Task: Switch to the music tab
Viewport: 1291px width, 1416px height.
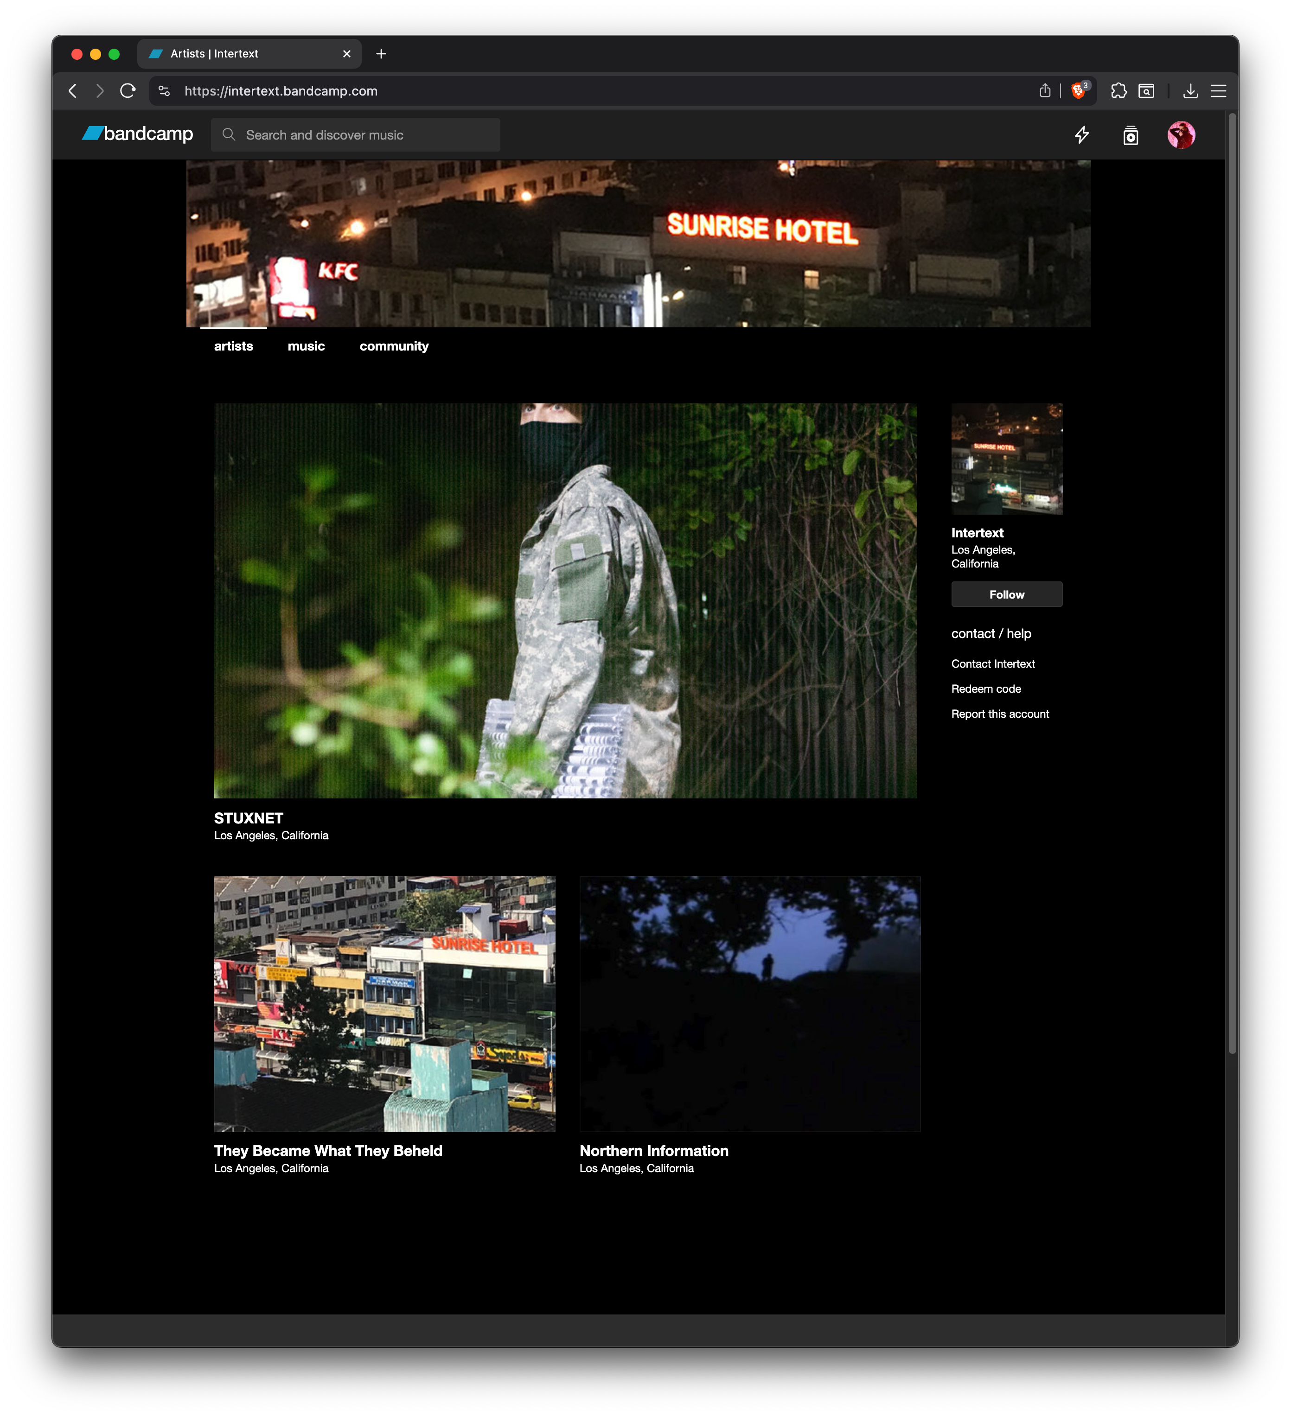Action: (306, 346)
